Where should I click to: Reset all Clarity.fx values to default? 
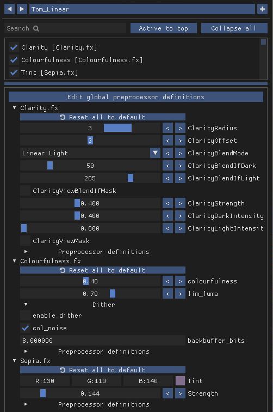tap(103, 117)
